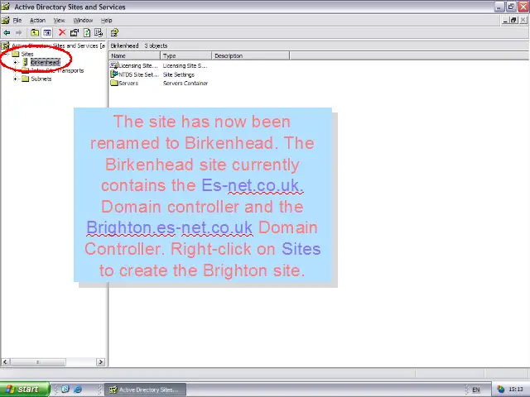The height and width of the screenshot is (397, 530).
Task: Click the first Quick Launch icon
Action: click(x=65, y=390)
